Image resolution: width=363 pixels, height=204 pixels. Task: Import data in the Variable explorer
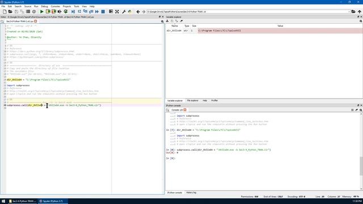coord(167,21)
